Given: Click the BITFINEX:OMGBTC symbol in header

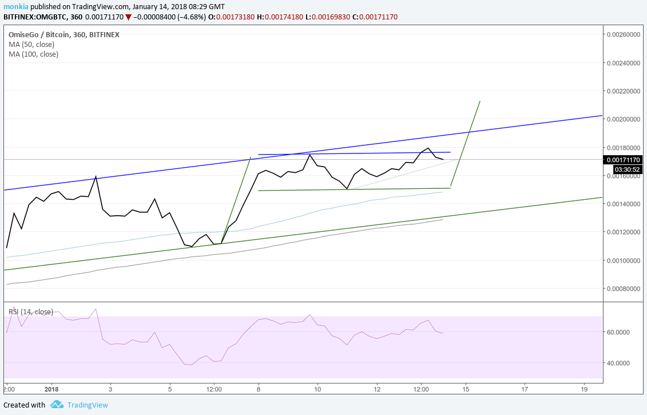Looking at the screenshot, I should pos(35,17).
